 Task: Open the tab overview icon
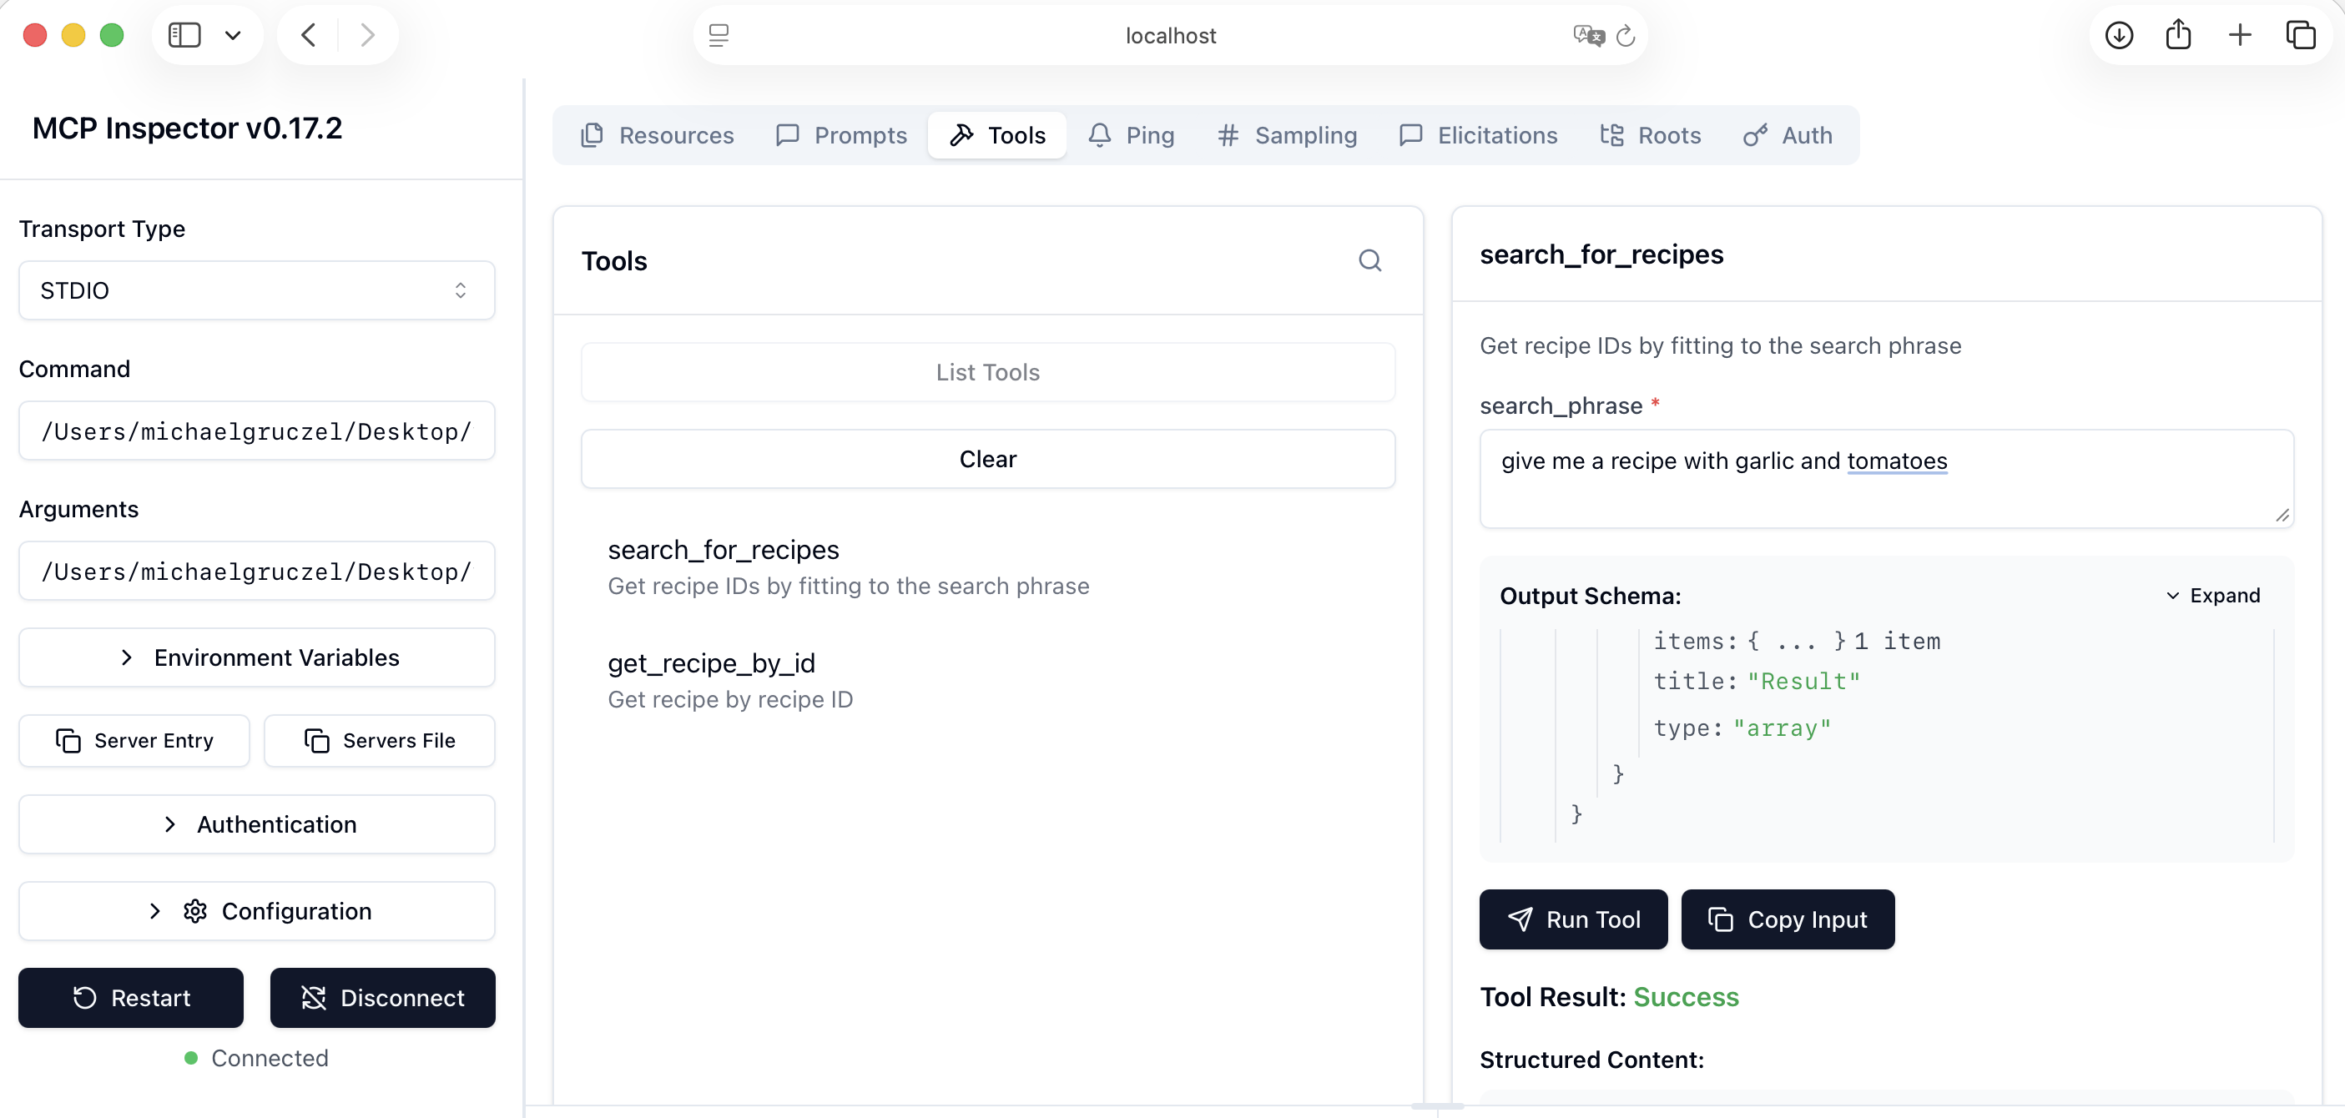coord(2301,36)
